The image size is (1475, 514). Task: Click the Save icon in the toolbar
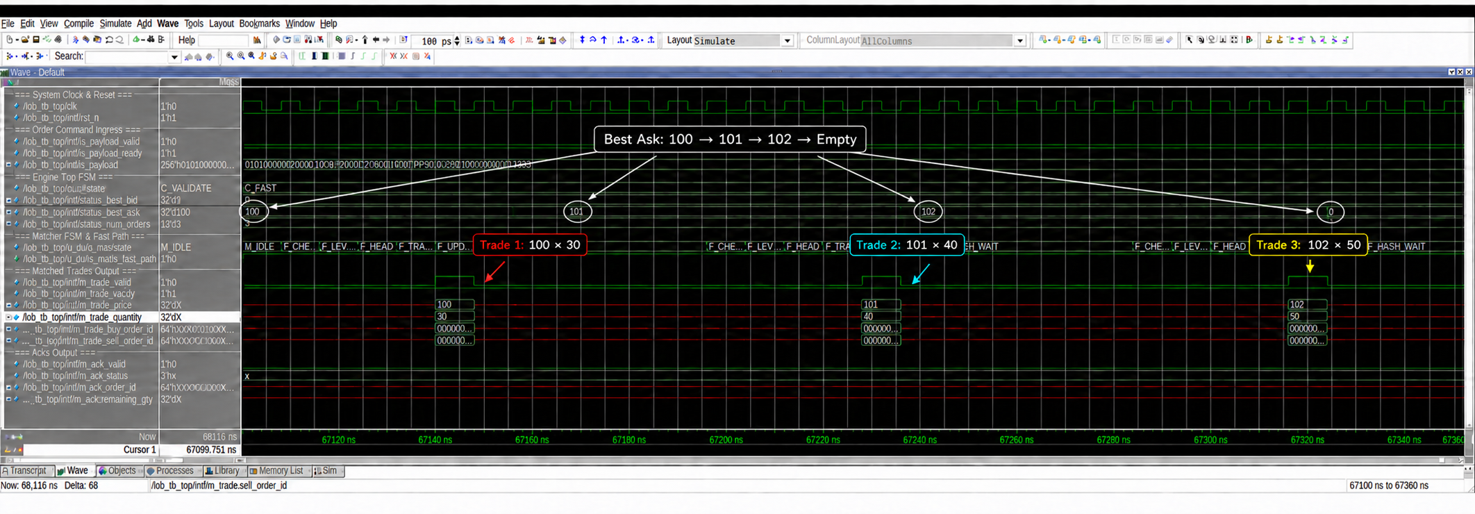pos(36,40)
